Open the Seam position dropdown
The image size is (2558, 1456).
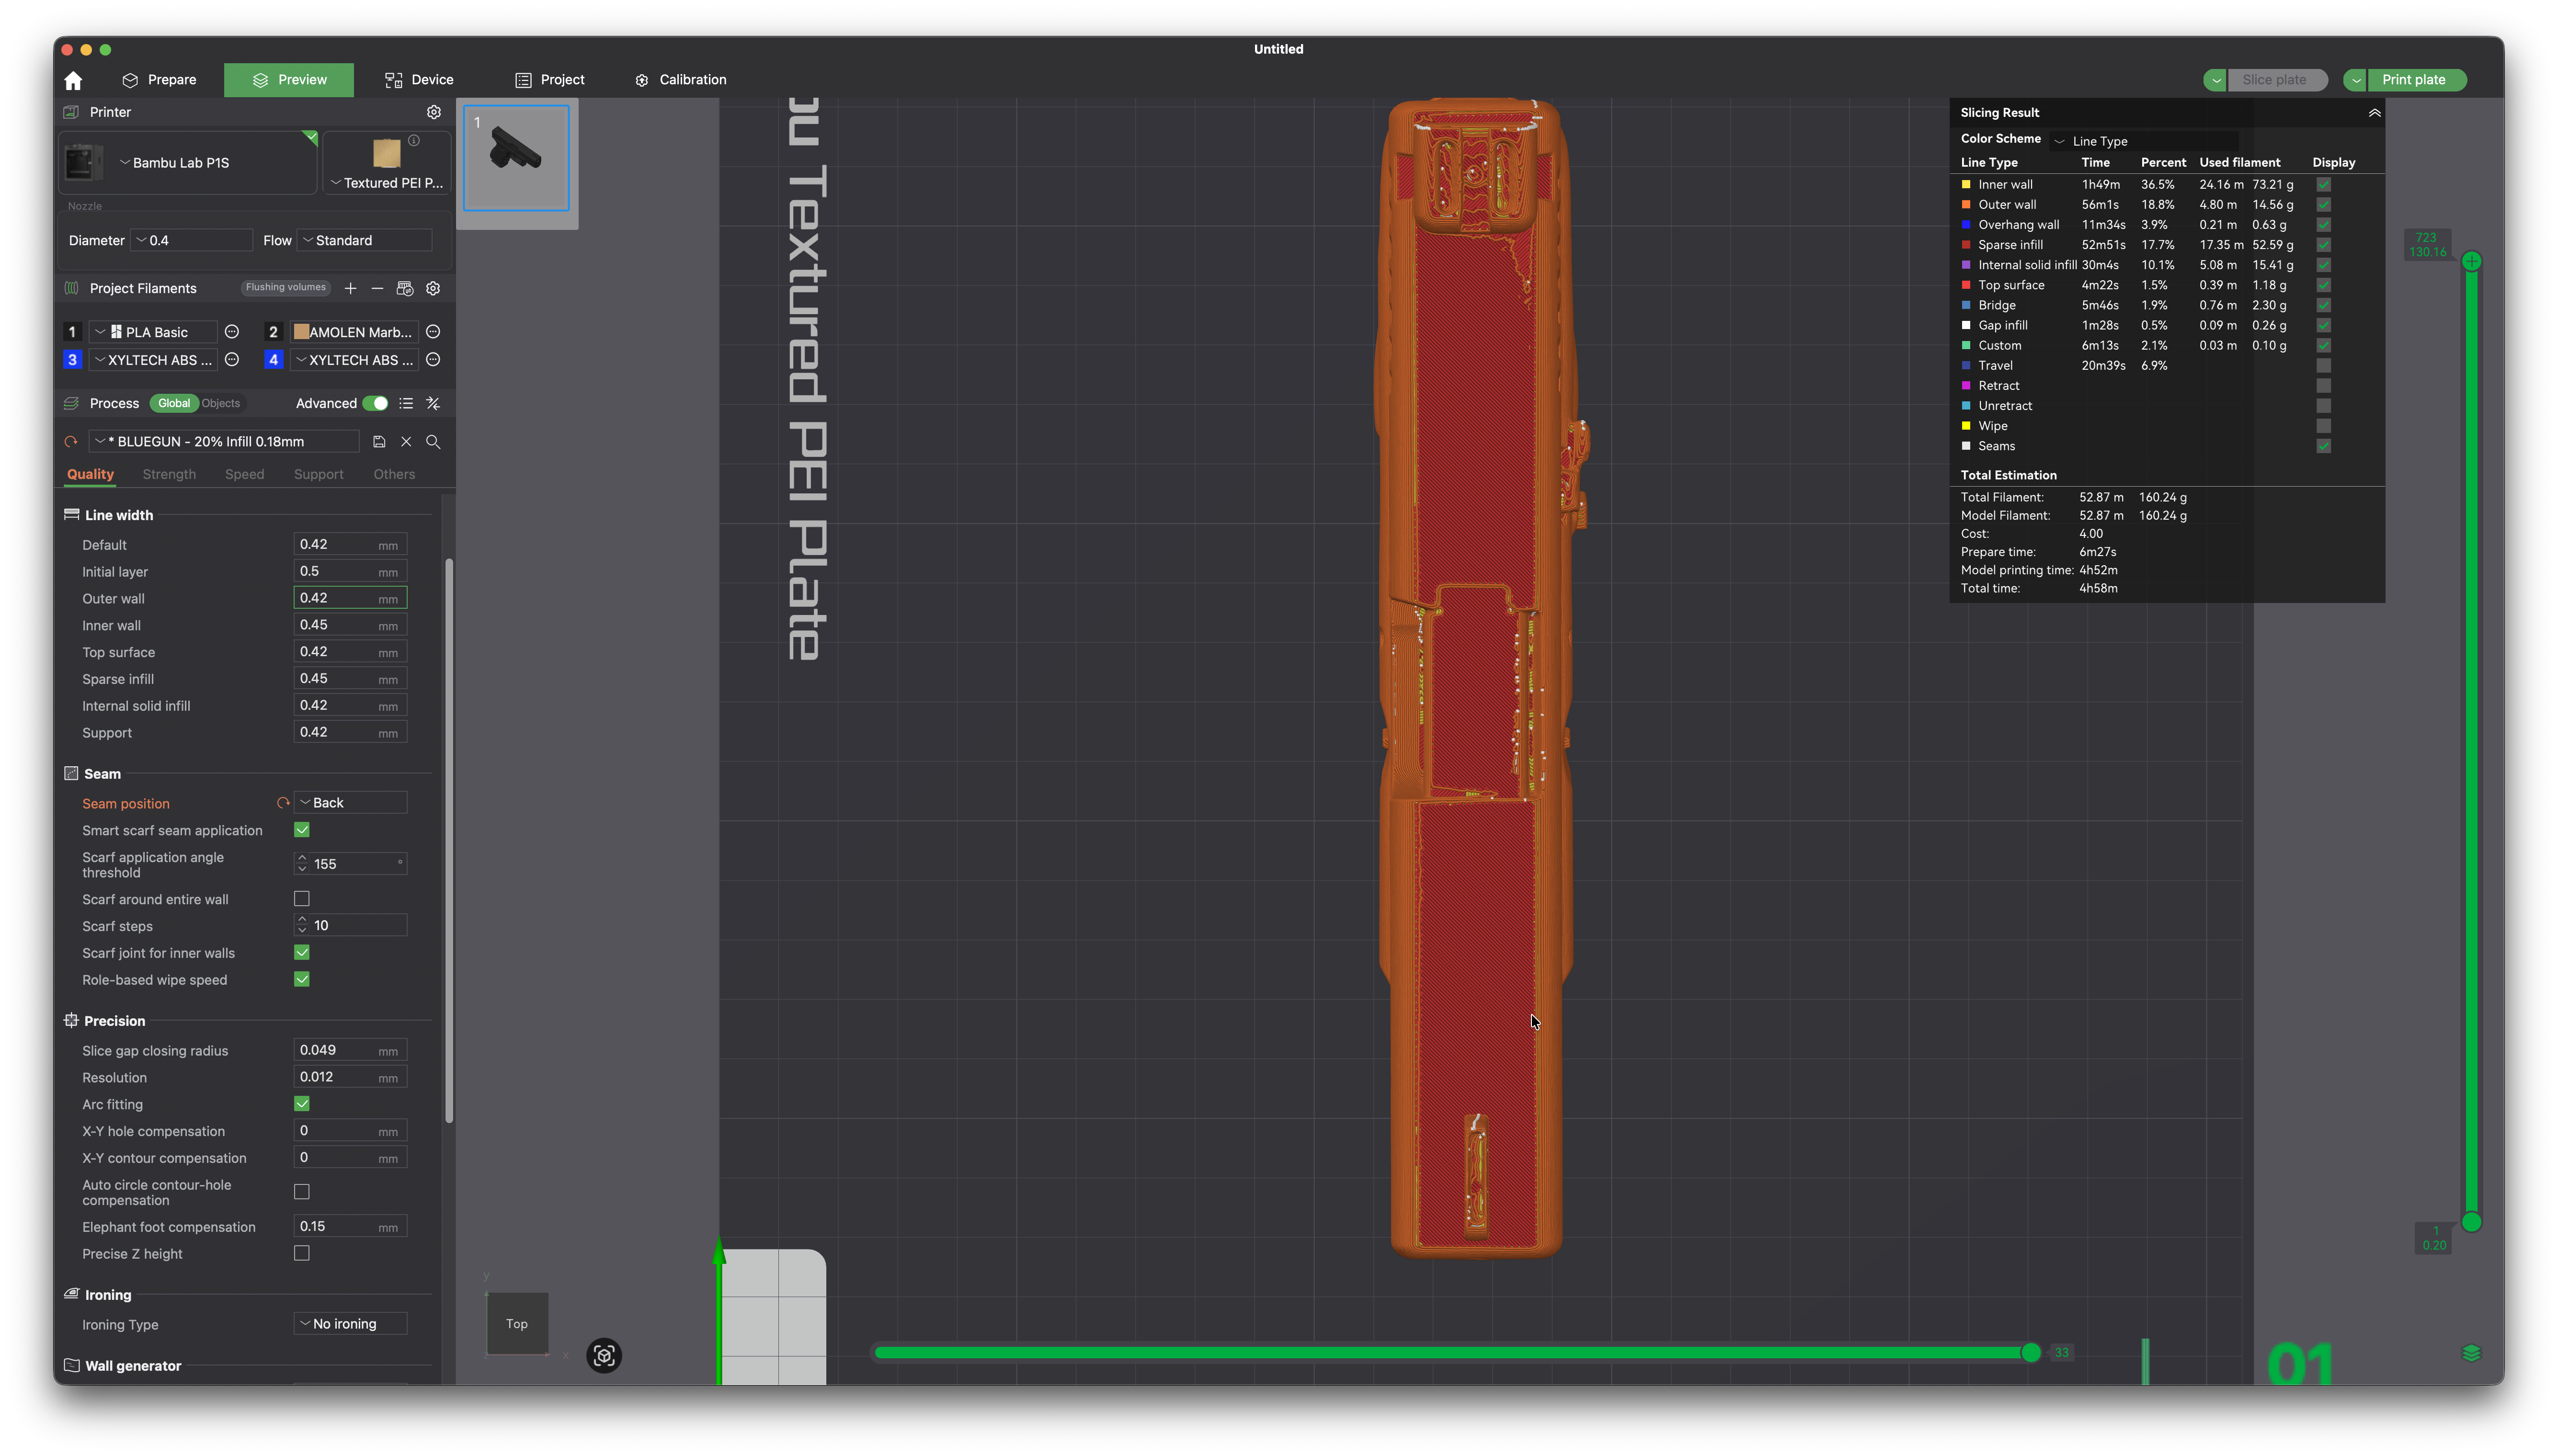click(x=351, y=803)
